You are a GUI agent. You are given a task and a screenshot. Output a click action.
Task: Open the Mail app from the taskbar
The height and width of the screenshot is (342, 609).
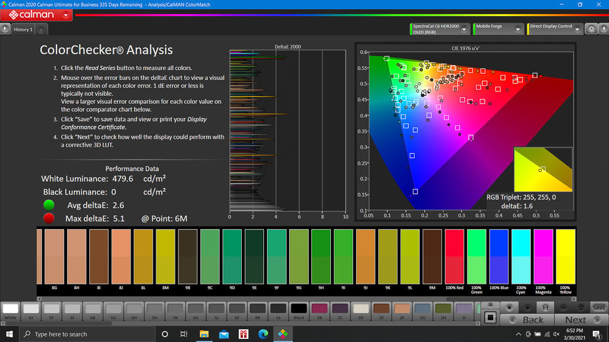tap(224, 334)
